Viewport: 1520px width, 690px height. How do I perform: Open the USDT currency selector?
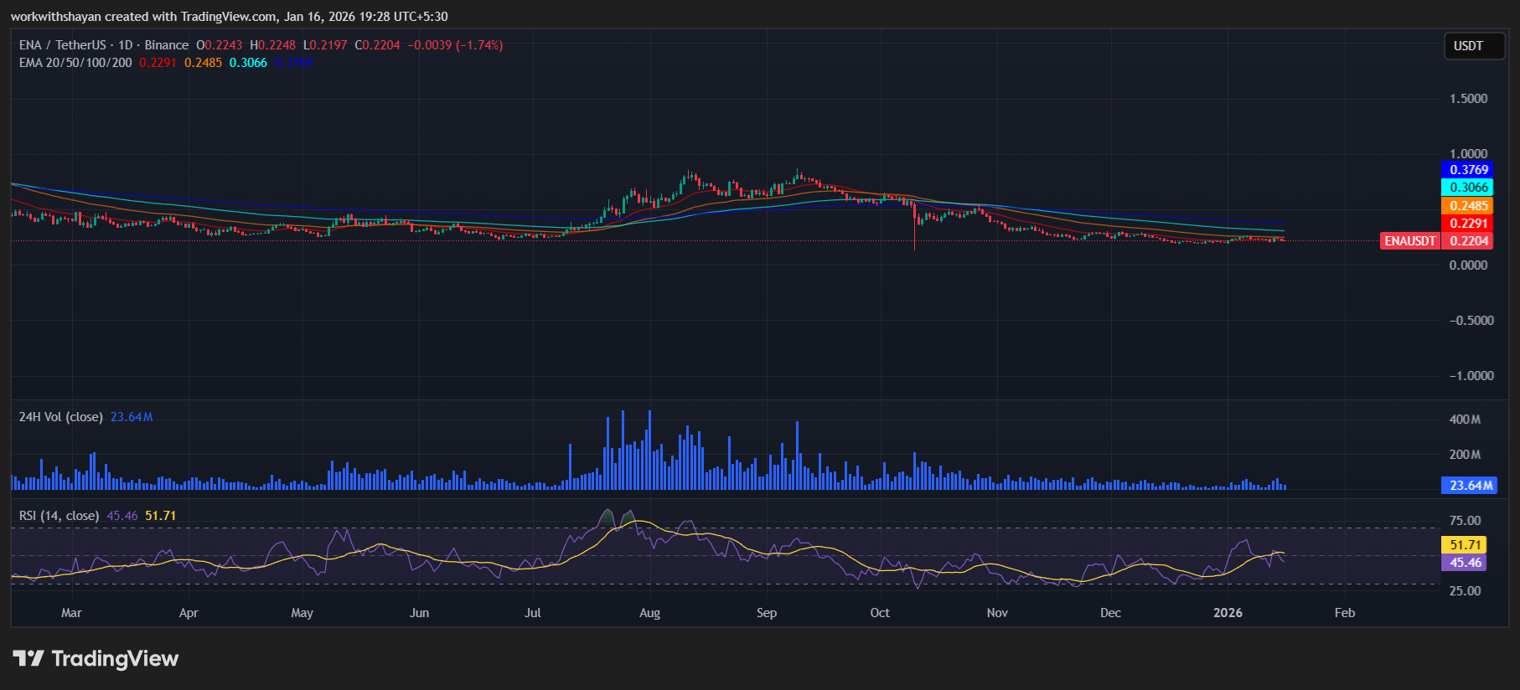tap(1468, 46)
